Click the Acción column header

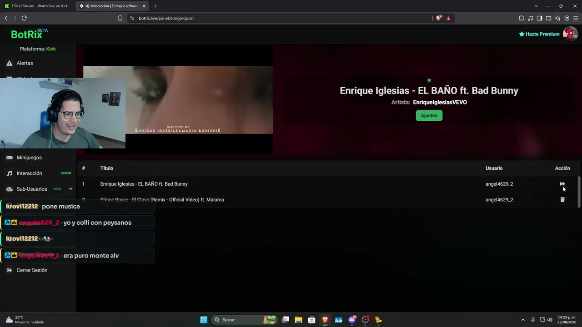(x=562, y=168)
